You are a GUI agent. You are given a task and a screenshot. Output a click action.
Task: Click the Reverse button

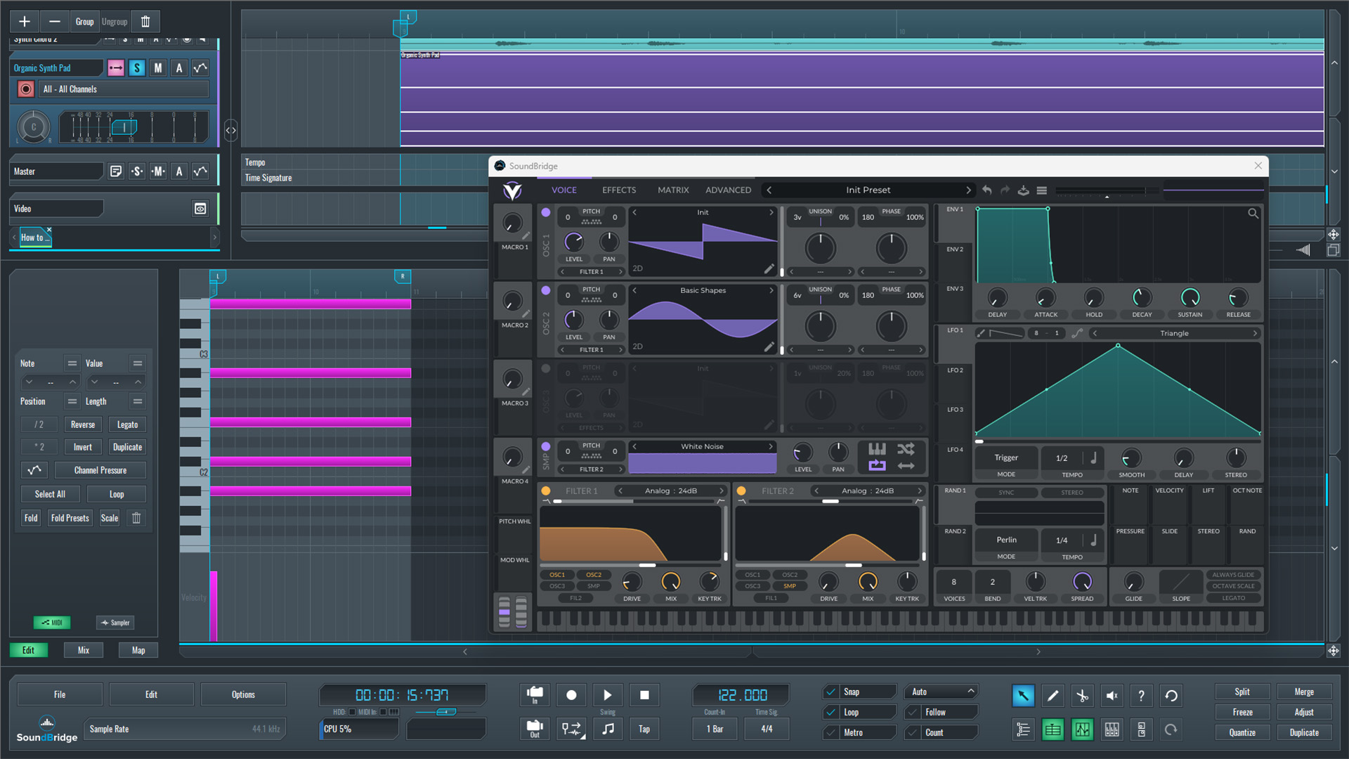point(83,424)
